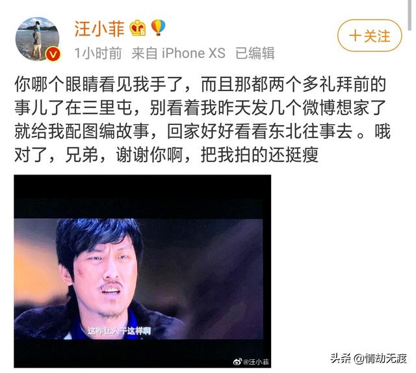Viewport: 416px width, 373px height.
Task: Tap the crown membership level icon
Action: (x=138, y=28)
